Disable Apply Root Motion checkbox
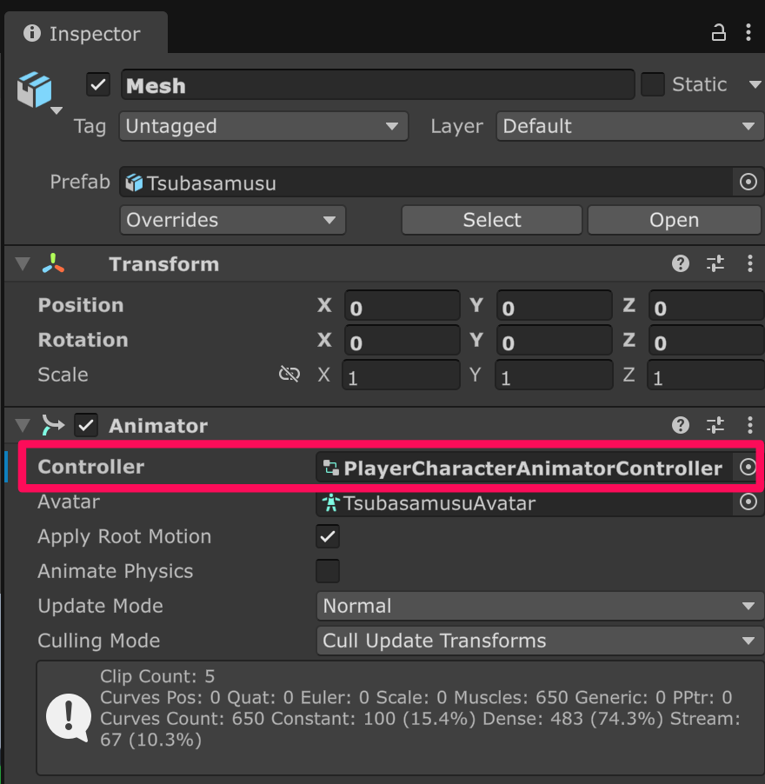765x784 pixels. [x=328, y=537]
